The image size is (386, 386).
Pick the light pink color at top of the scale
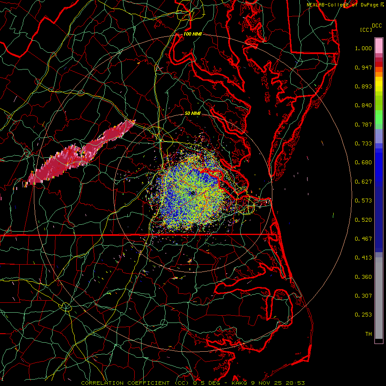[x=379, y=46]
